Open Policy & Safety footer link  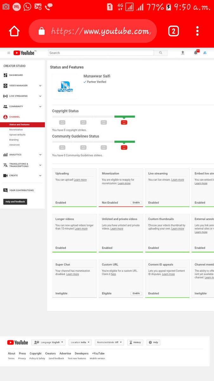pos(37,358)
